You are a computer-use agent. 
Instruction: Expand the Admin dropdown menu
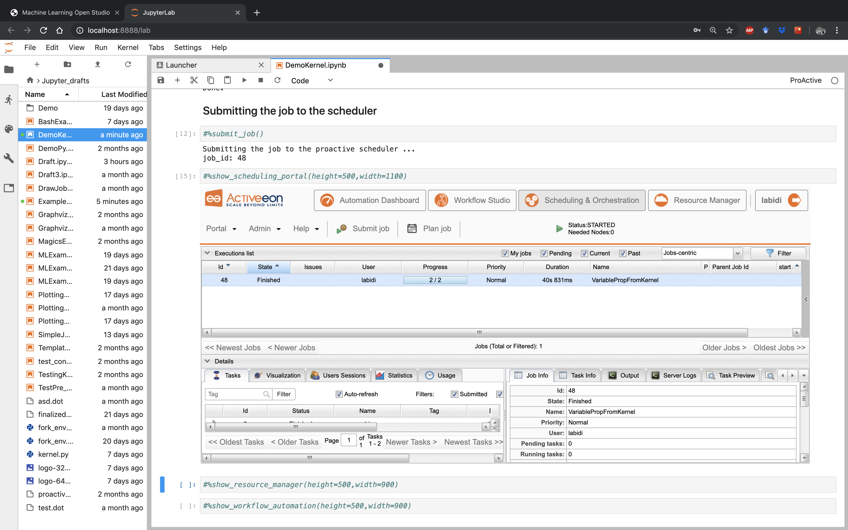click(x=264, y=228)
